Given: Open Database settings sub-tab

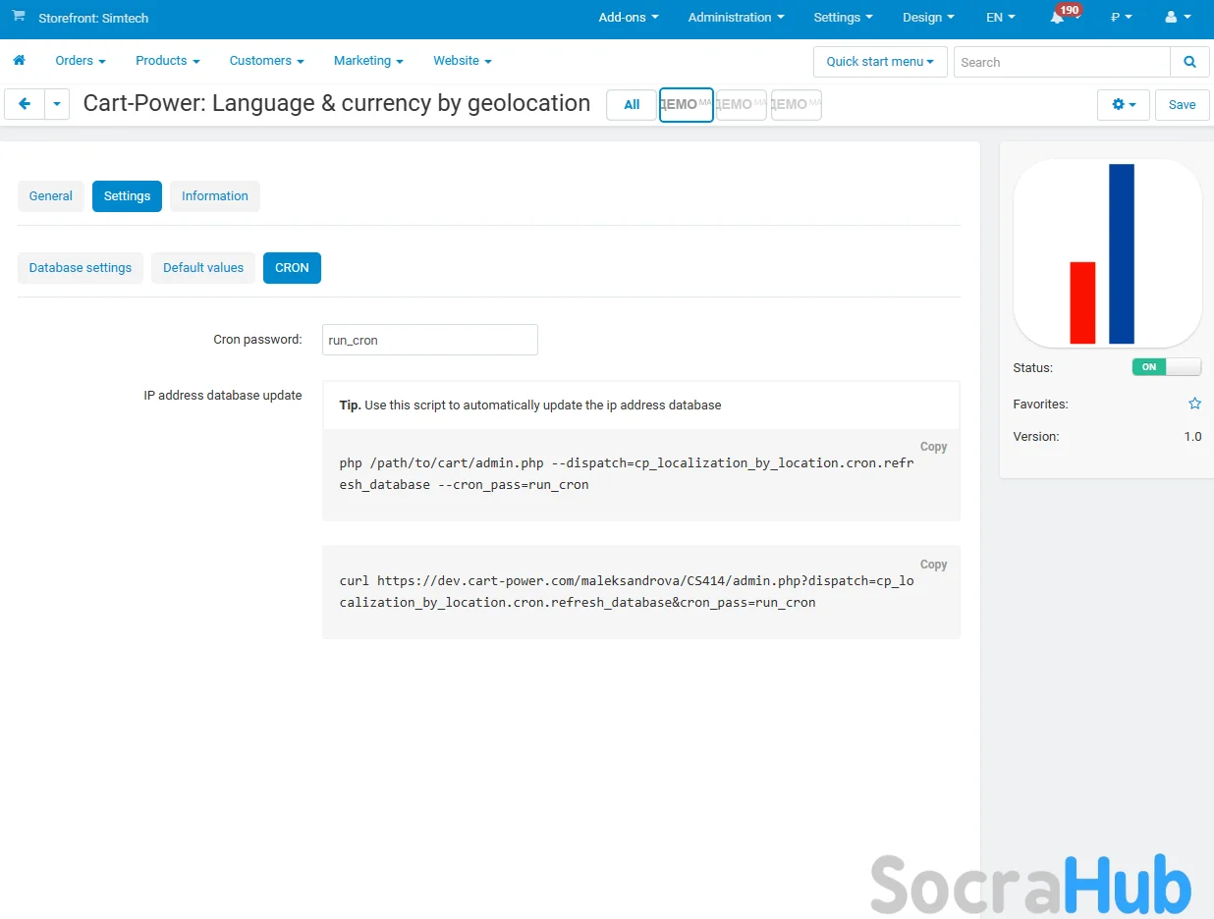Looking at the screenshot, I should [x=81, y=268].
